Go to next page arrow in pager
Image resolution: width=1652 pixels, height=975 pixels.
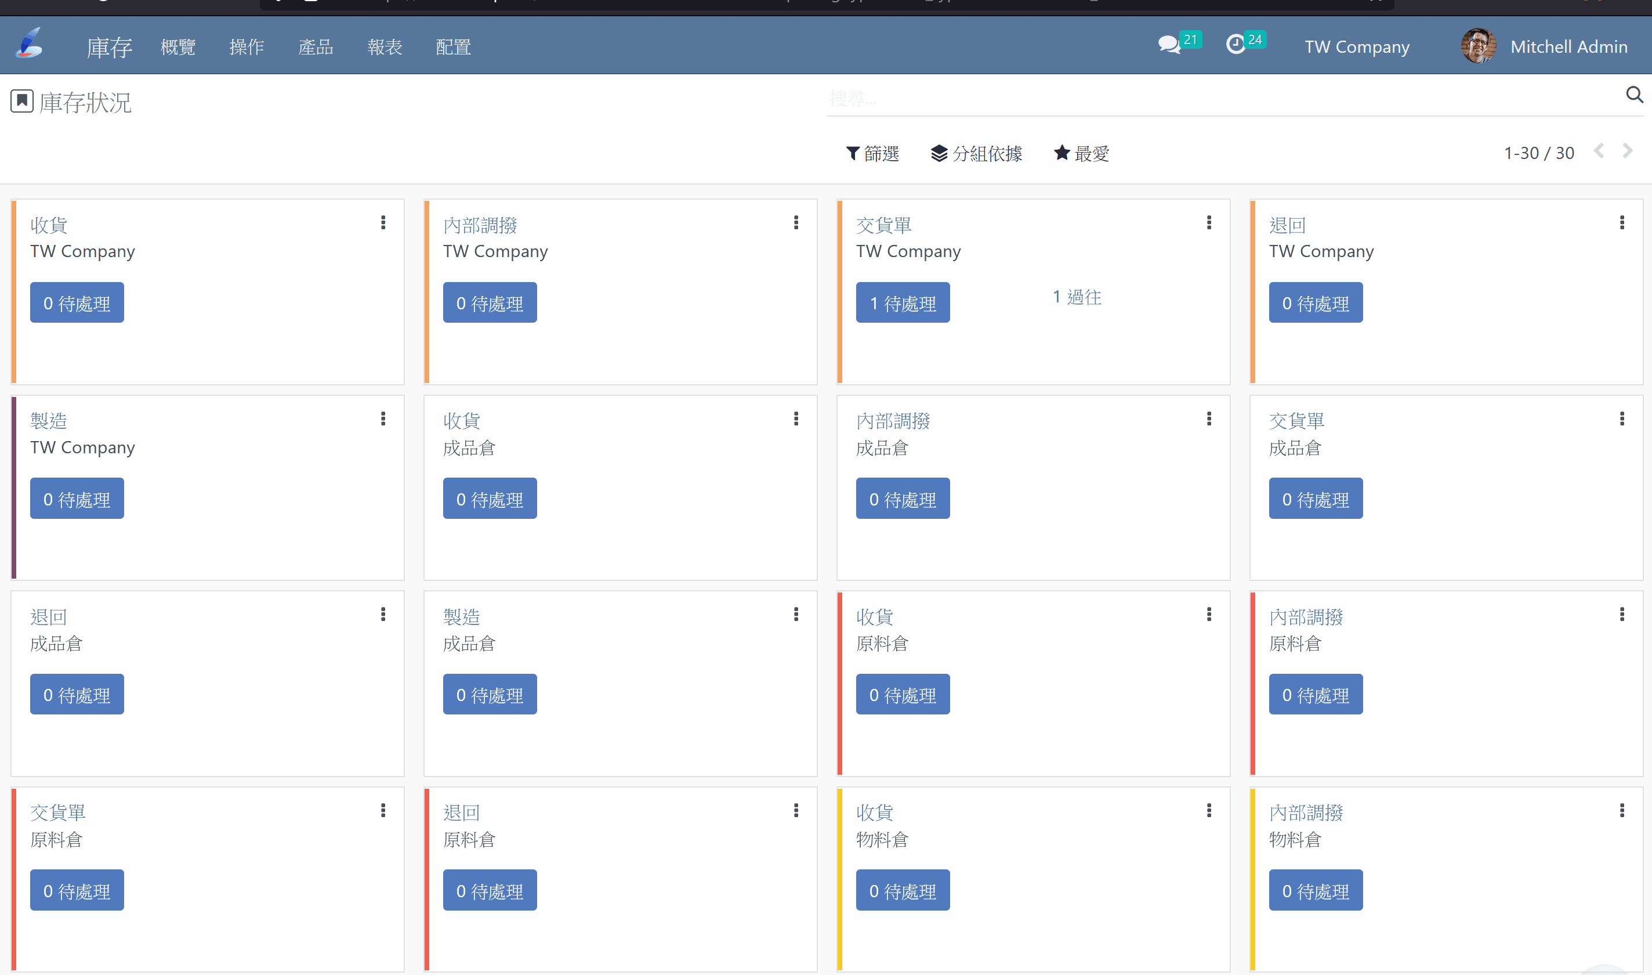tap(1628, 152)
